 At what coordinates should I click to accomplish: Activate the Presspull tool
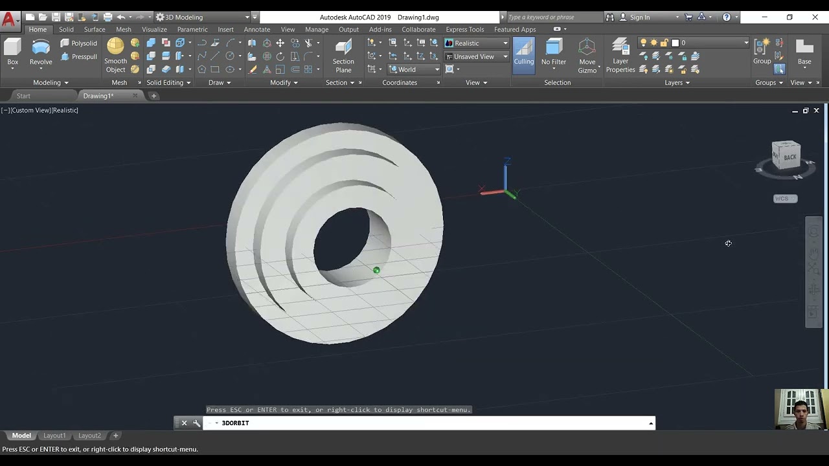[78, 56]
